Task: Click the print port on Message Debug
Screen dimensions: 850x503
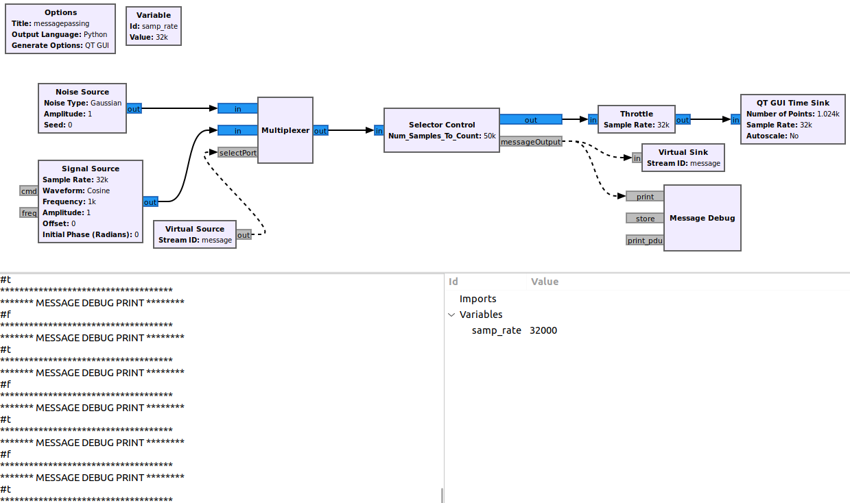Action: coord(645,197)
